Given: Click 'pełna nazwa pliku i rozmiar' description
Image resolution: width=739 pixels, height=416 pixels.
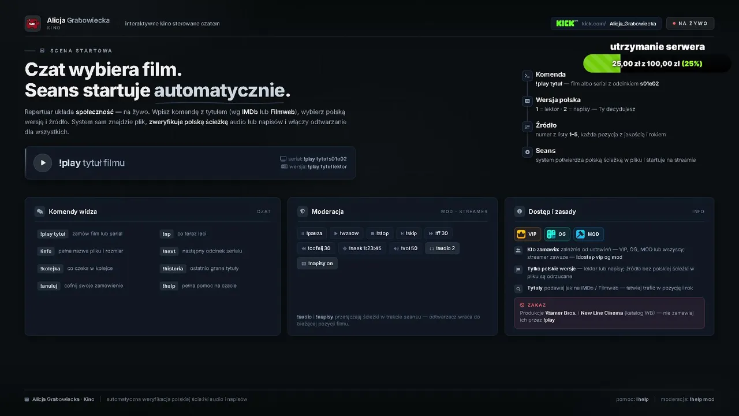Looking at the screenshot, I should (x=91, y=251).
